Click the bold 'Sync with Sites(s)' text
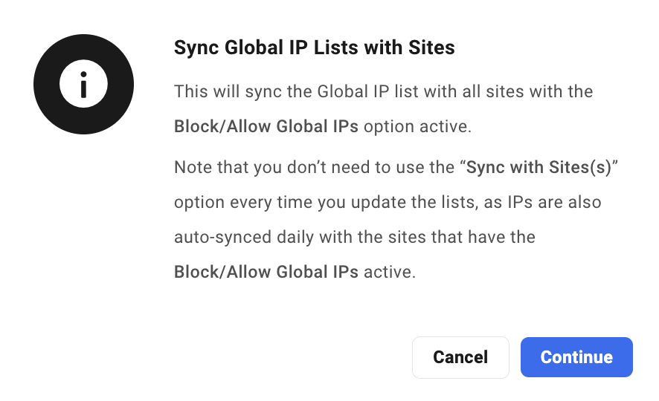 (x=539, y=167)
